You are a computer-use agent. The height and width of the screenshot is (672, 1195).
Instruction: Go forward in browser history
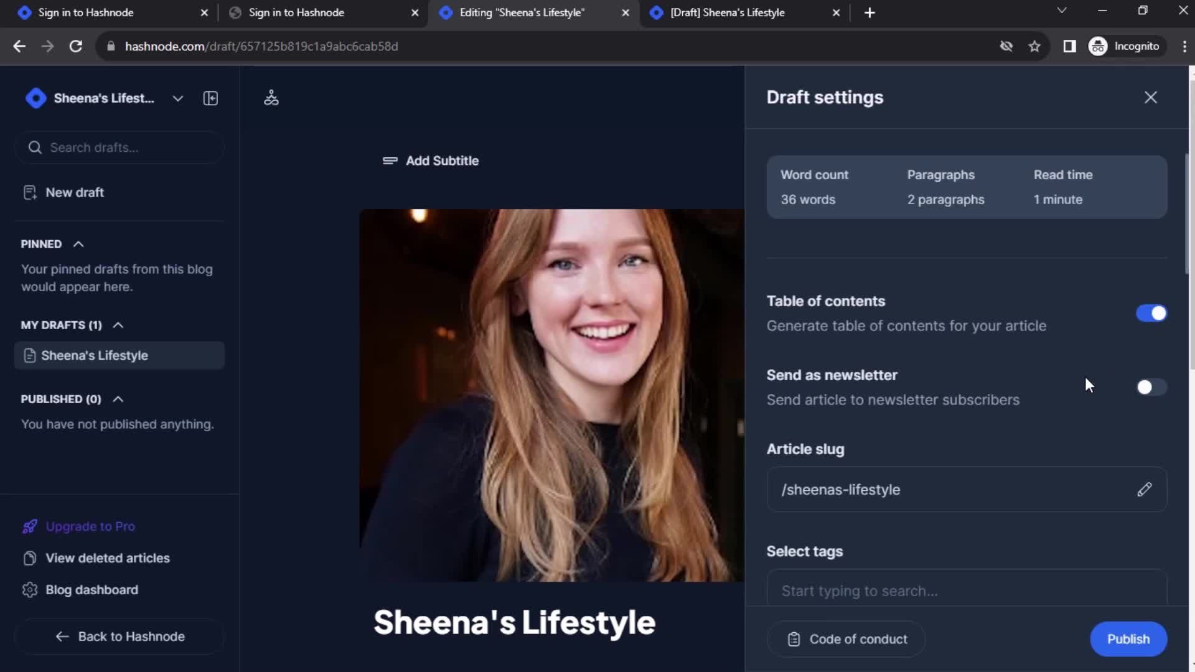tap(47, 46)
